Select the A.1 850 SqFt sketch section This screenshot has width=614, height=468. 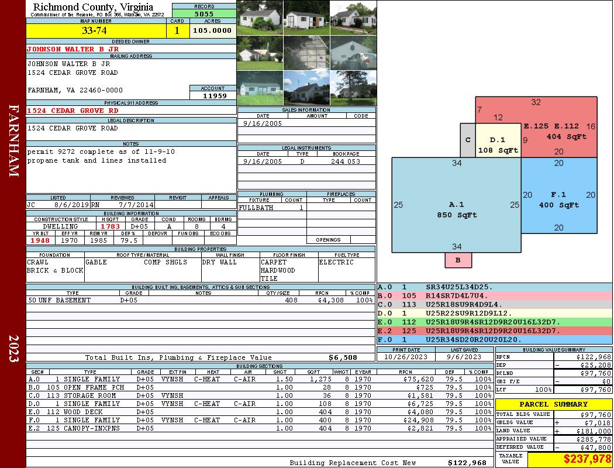[x=457, y=205]
